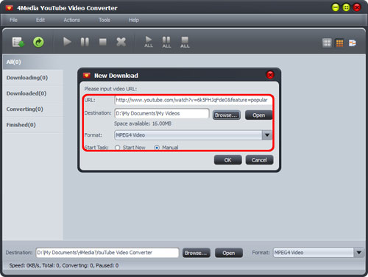This screenshot has width=368, height=277.
Task: Maximize the main window with green-yellow button
Action: 346,7
